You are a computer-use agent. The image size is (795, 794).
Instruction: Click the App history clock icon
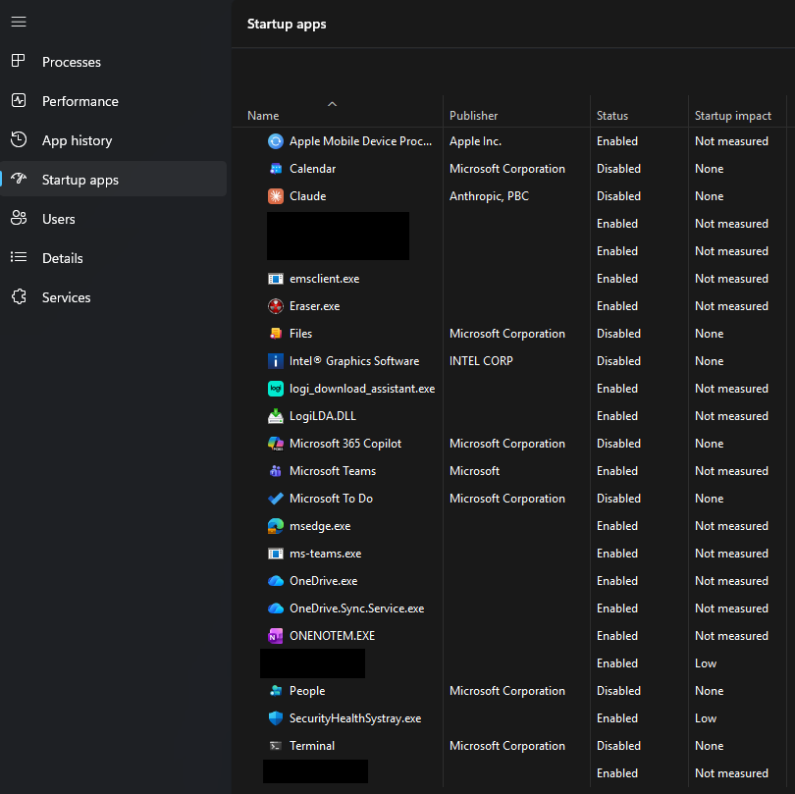tap(19, 139)
